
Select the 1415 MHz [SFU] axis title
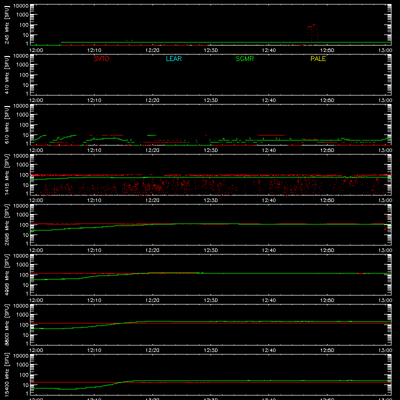tap(6, 174)
